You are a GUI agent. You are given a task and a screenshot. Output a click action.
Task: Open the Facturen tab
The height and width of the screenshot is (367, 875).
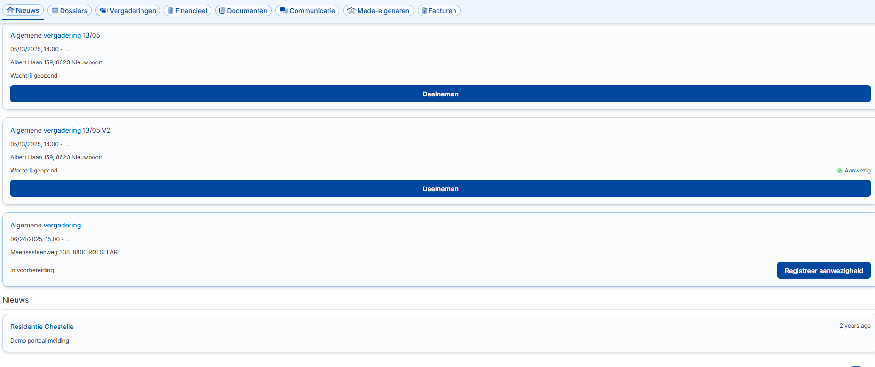(x=439, y=10)
